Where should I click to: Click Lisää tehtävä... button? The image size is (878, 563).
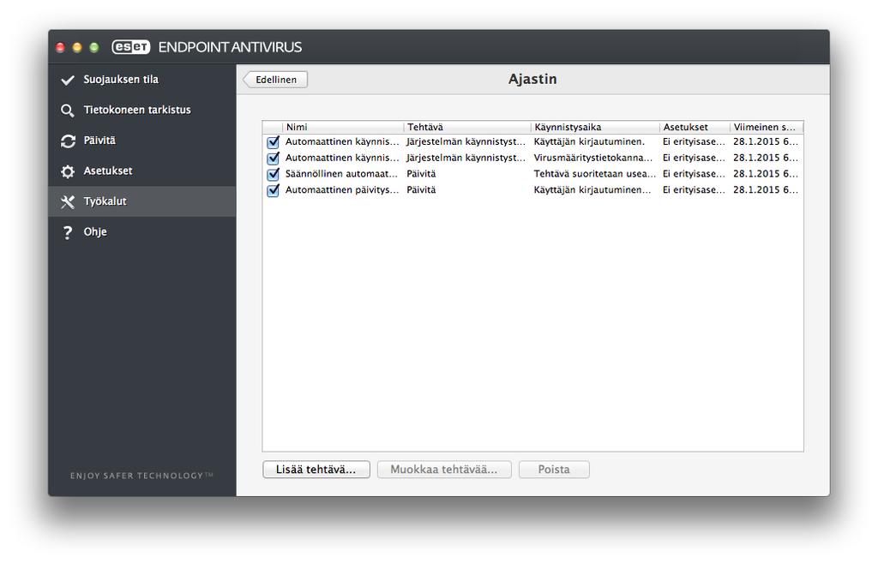(x=316, y=470)
